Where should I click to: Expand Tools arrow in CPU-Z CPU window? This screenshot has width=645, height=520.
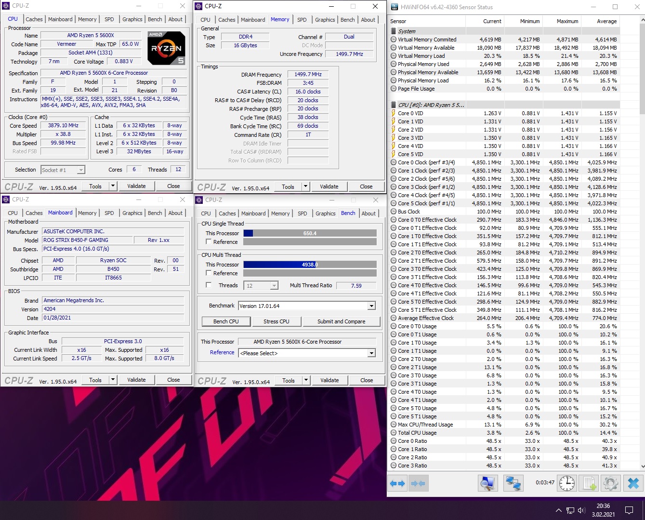(113, 186)
